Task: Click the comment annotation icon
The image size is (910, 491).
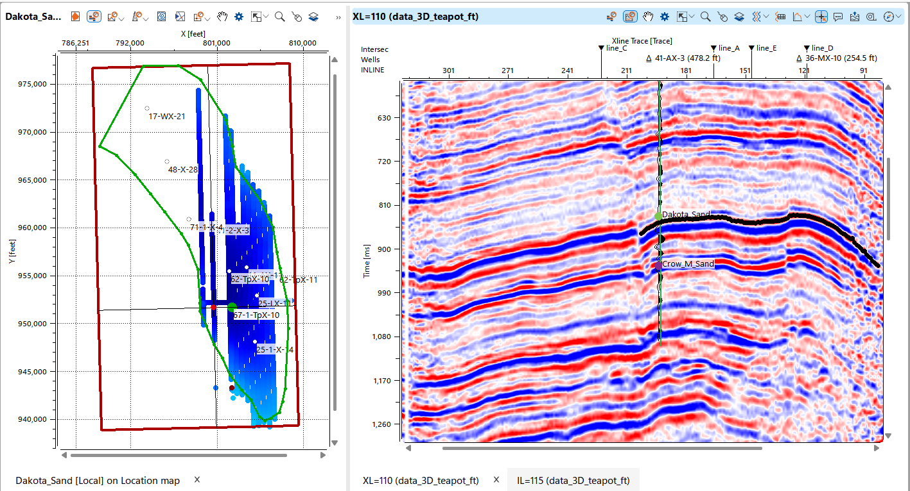Action: click(x=837, y=17)
